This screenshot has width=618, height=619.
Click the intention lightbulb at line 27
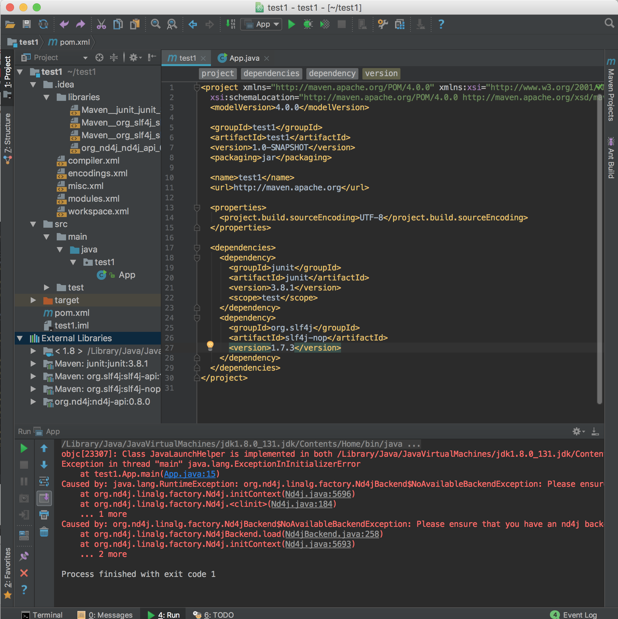coord(210,347)
